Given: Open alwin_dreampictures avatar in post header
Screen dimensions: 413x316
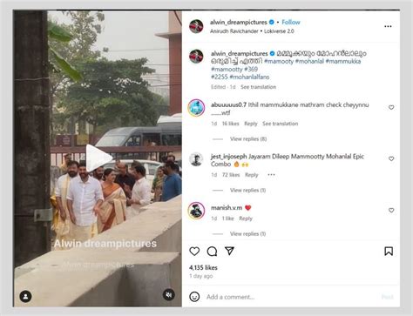Looking at the screenshot, I should [x=196, y=26].
